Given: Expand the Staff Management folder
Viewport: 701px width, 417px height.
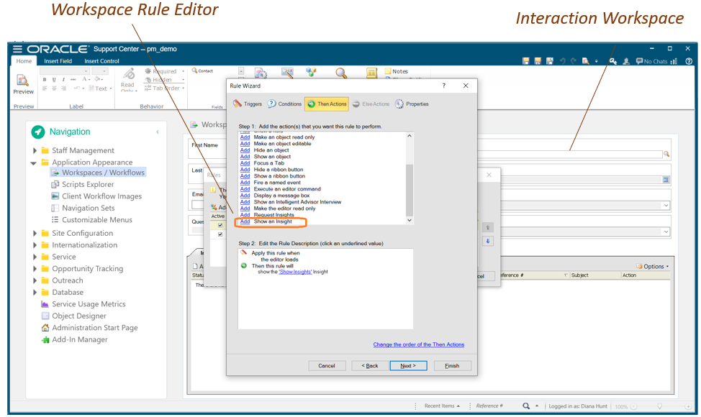Looking at the screenshot, I should pos(35,150).
